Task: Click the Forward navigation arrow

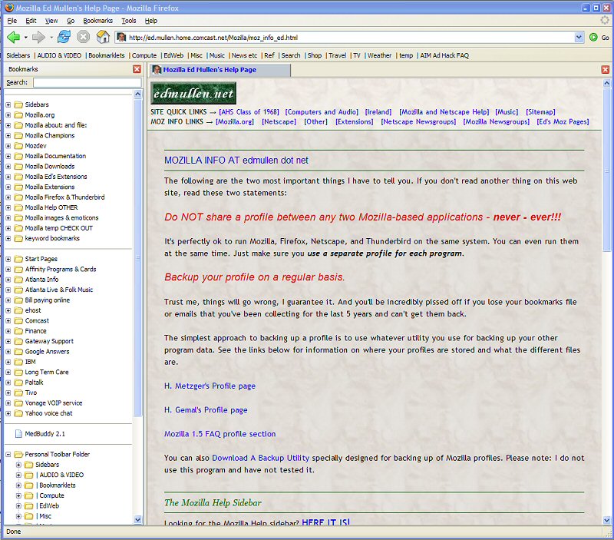Action: (x=38, y=37)
